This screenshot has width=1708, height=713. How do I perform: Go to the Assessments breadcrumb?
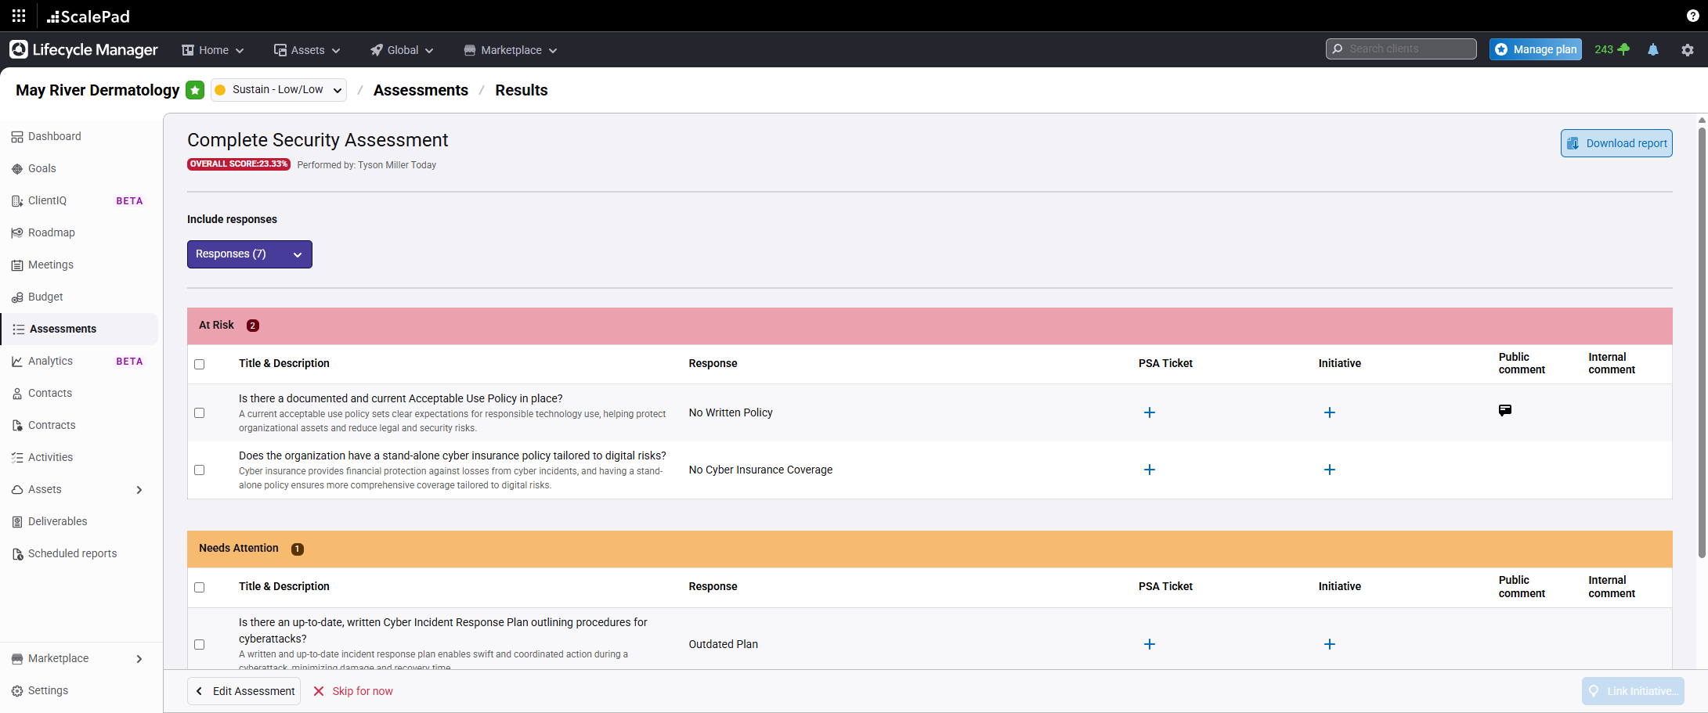coord(421,90)
